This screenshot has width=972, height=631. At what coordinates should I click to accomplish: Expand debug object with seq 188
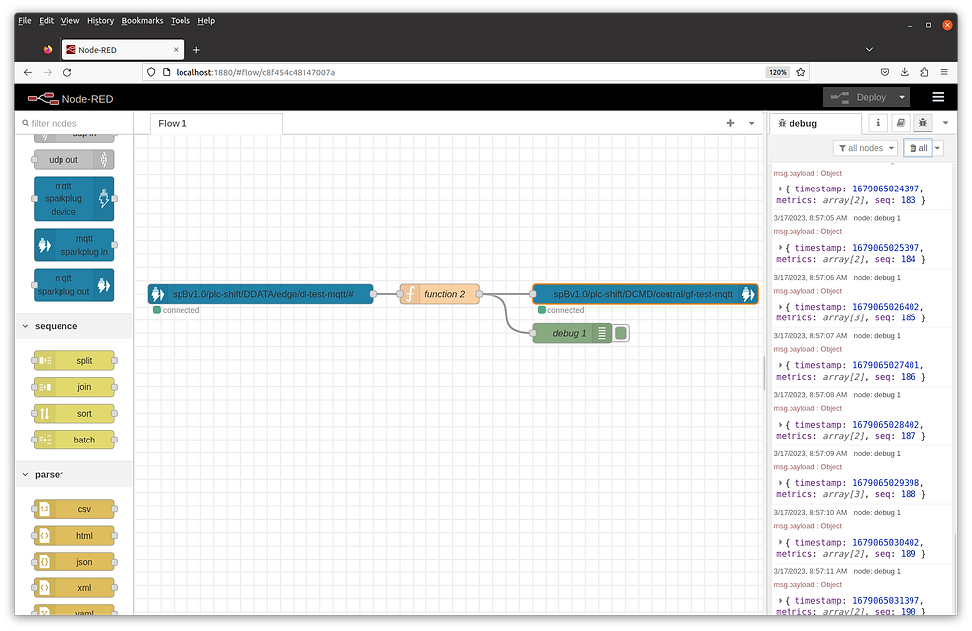click(780, 483)
